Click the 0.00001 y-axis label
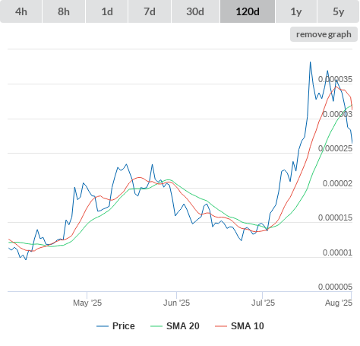The height and width of the screenshot is (346, 360). 337,252
